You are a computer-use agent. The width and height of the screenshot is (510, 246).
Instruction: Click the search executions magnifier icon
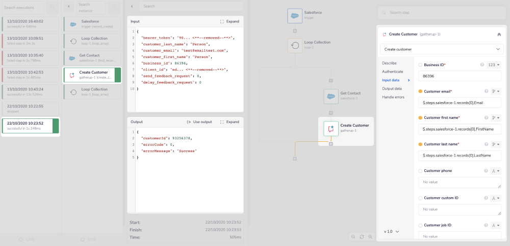[x=53, y=8]
